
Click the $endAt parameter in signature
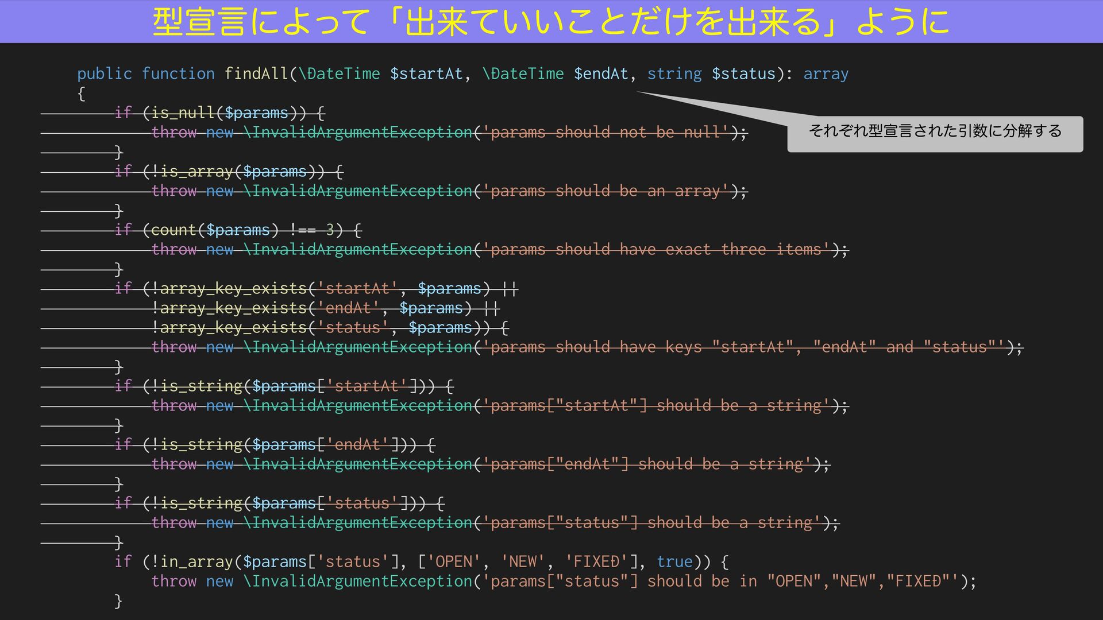[600, 73]
